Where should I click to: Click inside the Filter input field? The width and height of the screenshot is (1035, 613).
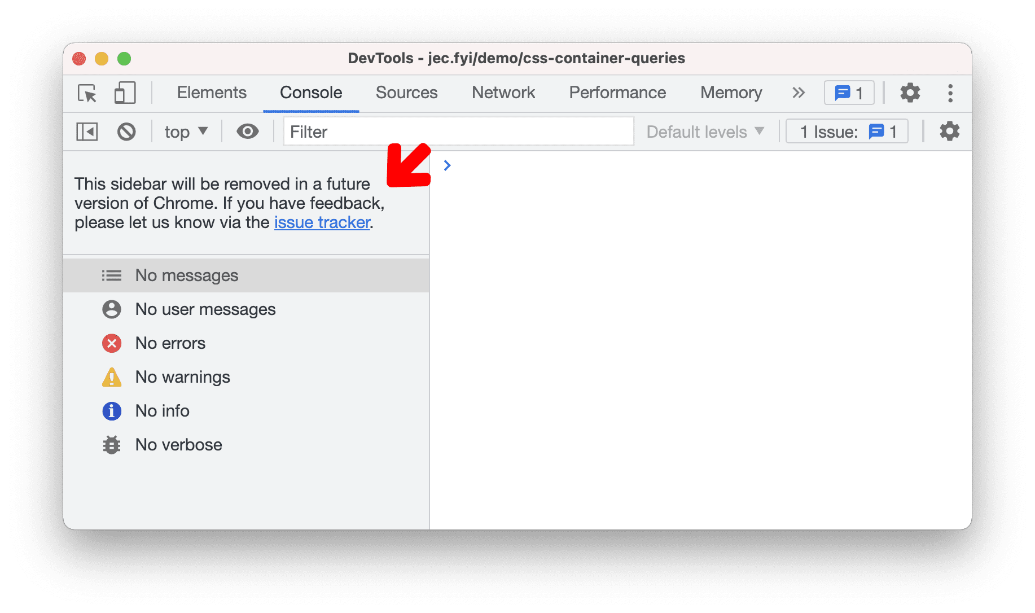point(458,131)
